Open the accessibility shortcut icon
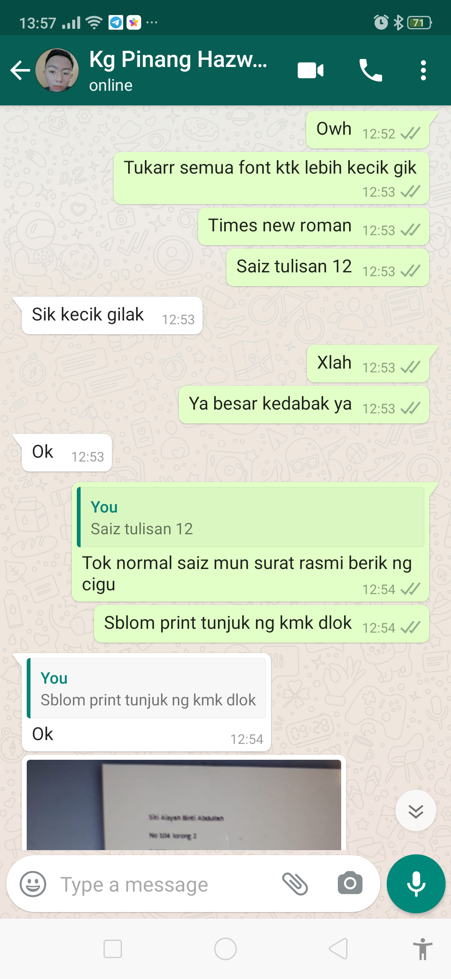 (423, 949)
